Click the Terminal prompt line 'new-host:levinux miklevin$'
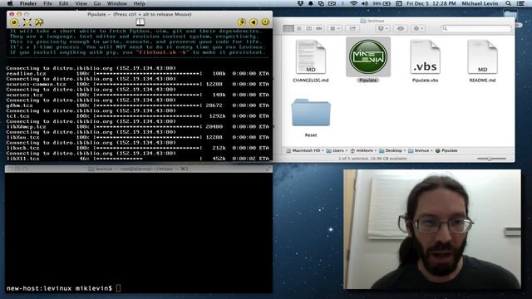Screen dimensions: 532x299 [59, 288]
